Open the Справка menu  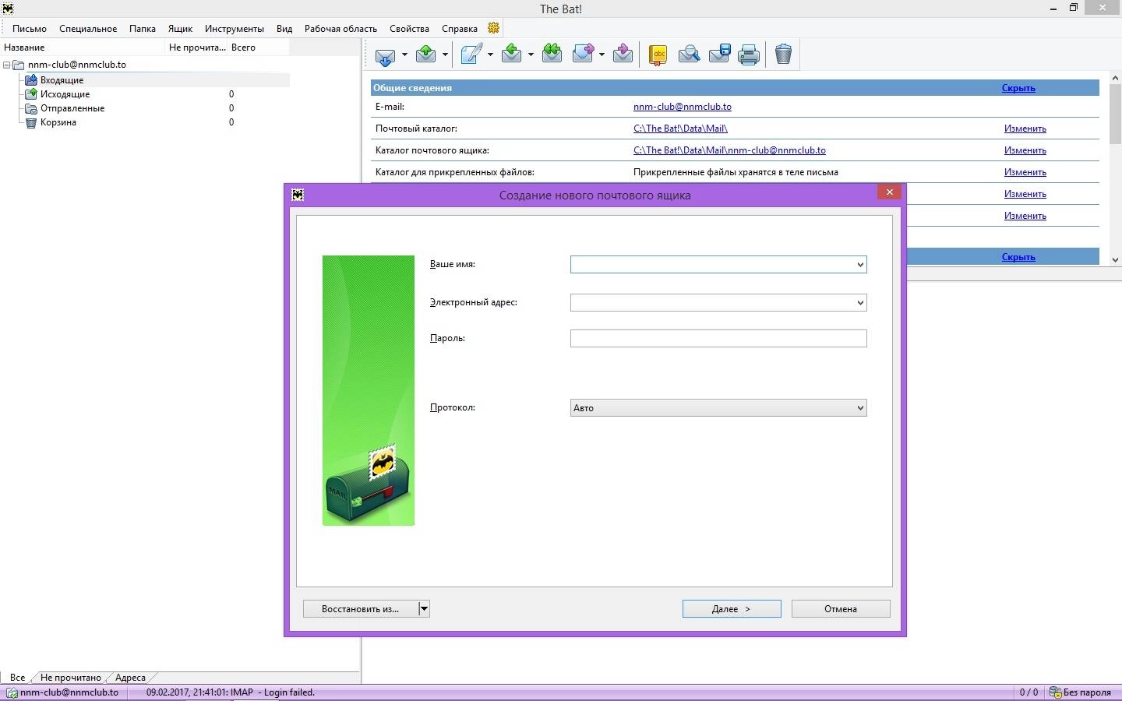[460, 29]
